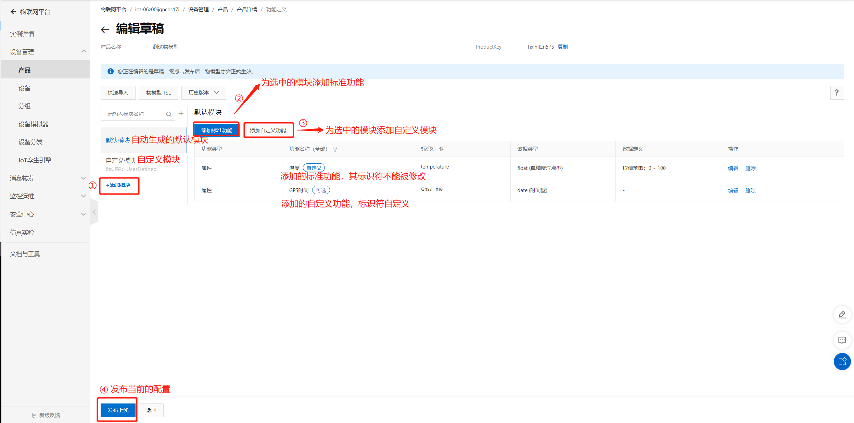
Task: Open 设备模拟器 in the sidebar
Action: pyautogui.click(x=34, y=124)
